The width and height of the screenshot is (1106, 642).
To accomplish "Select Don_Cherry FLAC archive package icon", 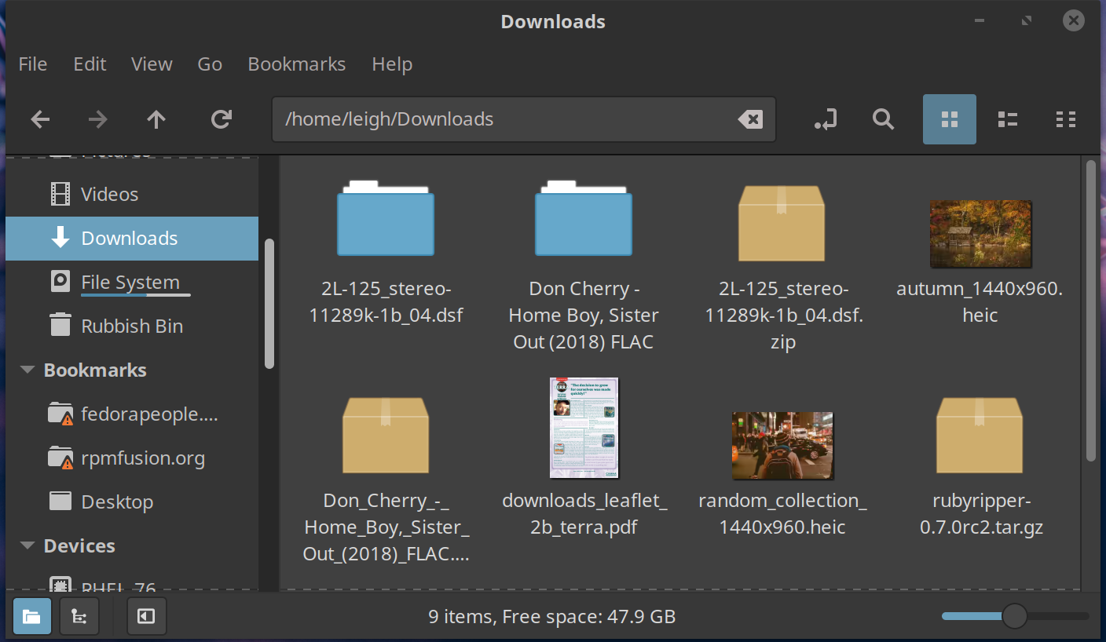I will pyautogui.click(x=386, y=435).
